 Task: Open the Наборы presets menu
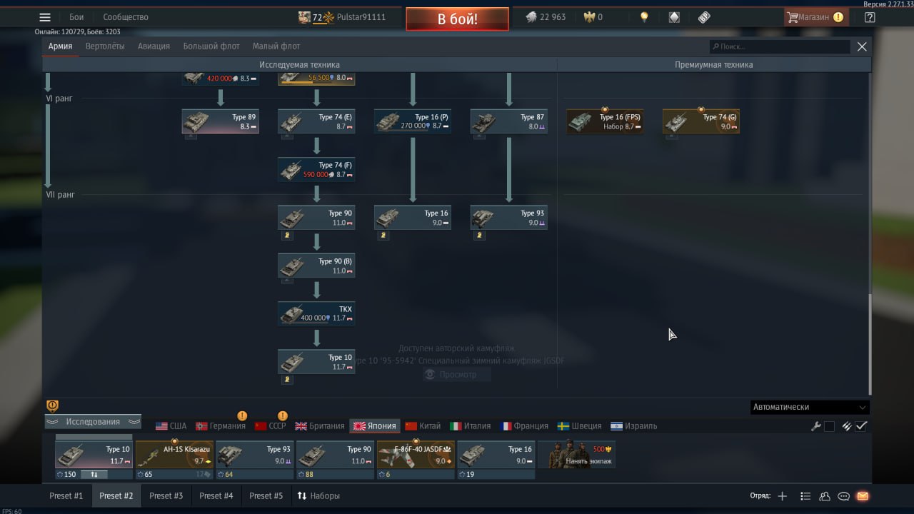pyautogui.click(x=319, y=495)
